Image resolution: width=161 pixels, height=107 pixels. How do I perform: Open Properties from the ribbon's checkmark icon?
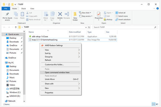pos(99,14)
